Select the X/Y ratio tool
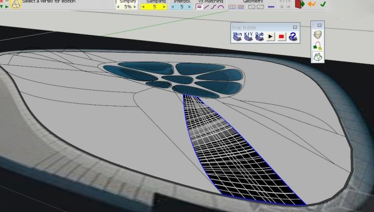Image resolution: width=374 pixels, height=212 pixels. [x=249, y=36]
